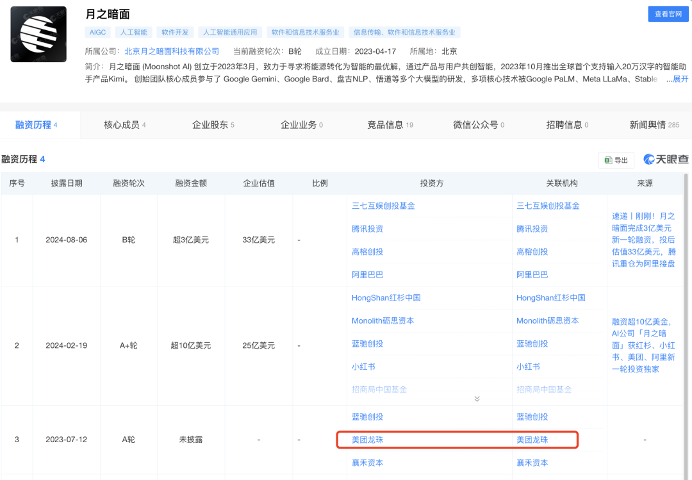Switch to the 招聘信息 tab

[x=567, y=125]
